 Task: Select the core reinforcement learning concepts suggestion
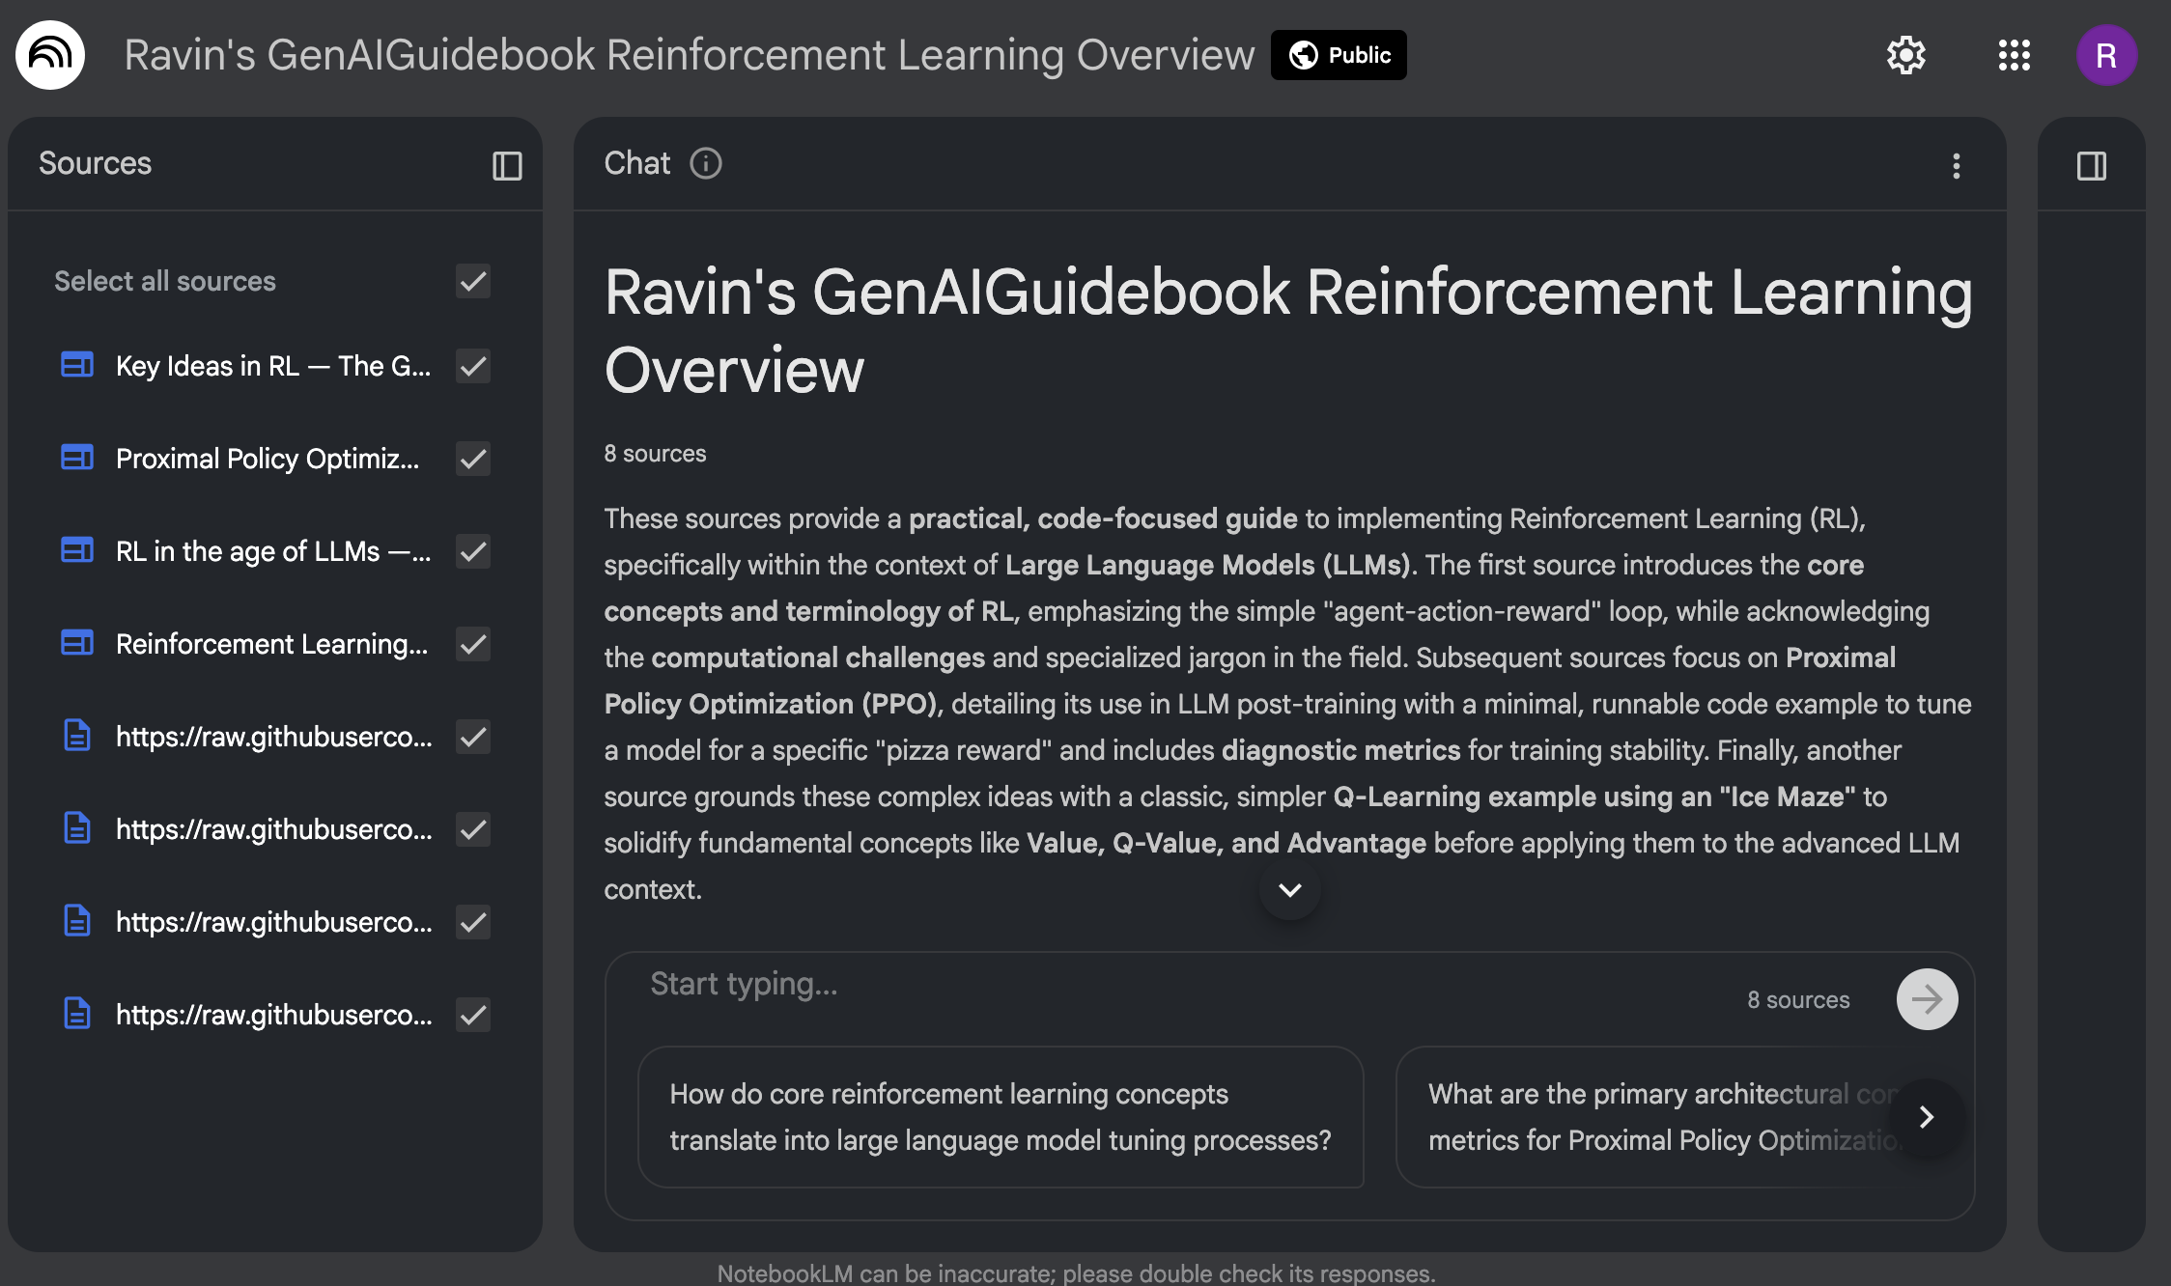coord(1001,1117)
